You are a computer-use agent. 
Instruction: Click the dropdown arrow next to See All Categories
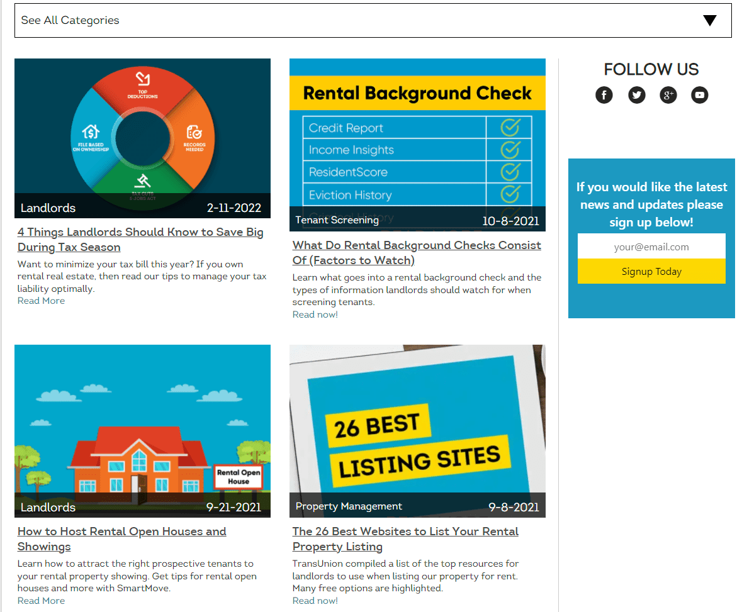point(709,20)
